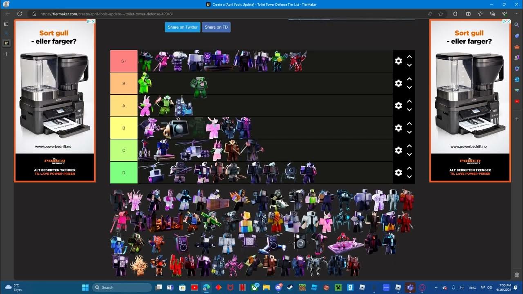The width and height of the screenshot is (523, 294).
Task: Add page to favorites with star icon
Action: (x=441, y=14)
